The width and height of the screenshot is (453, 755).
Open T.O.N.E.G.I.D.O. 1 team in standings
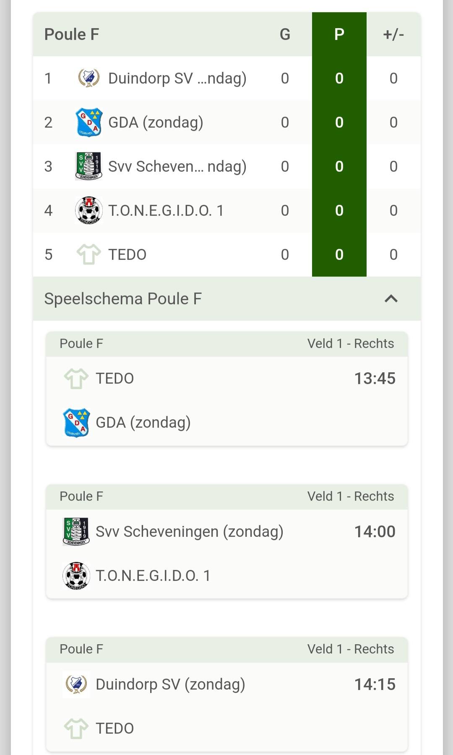click(x=166, y=210)
